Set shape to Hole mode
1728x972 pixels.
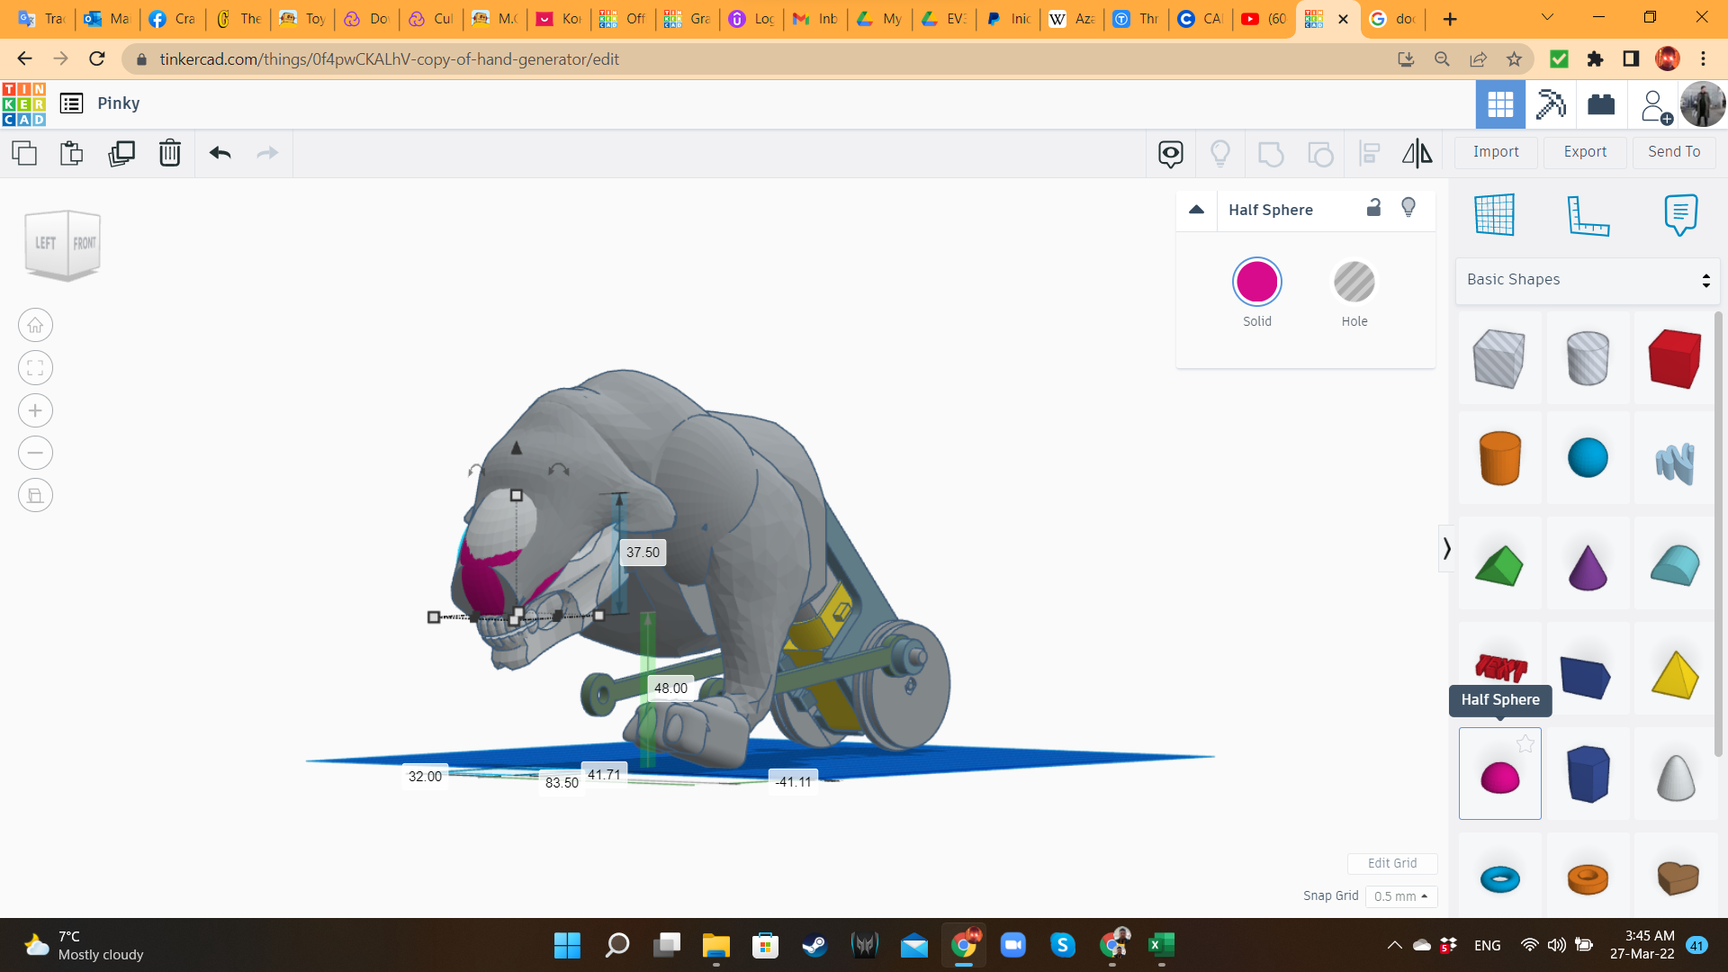1354,283
